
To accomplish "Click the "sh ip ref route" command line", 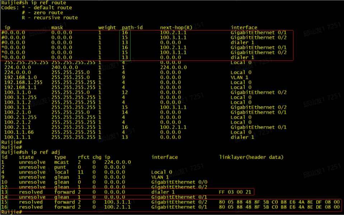I will click(x=33, y=3).
